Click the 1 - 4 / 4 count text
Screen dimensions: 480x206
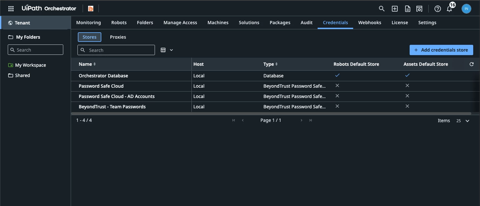click(x=84, y=120)
